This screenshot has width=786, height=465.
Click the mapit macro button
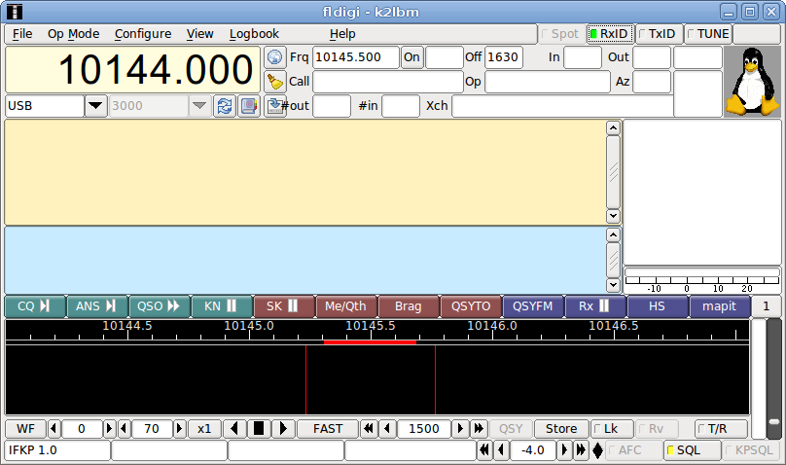point(720,306)
